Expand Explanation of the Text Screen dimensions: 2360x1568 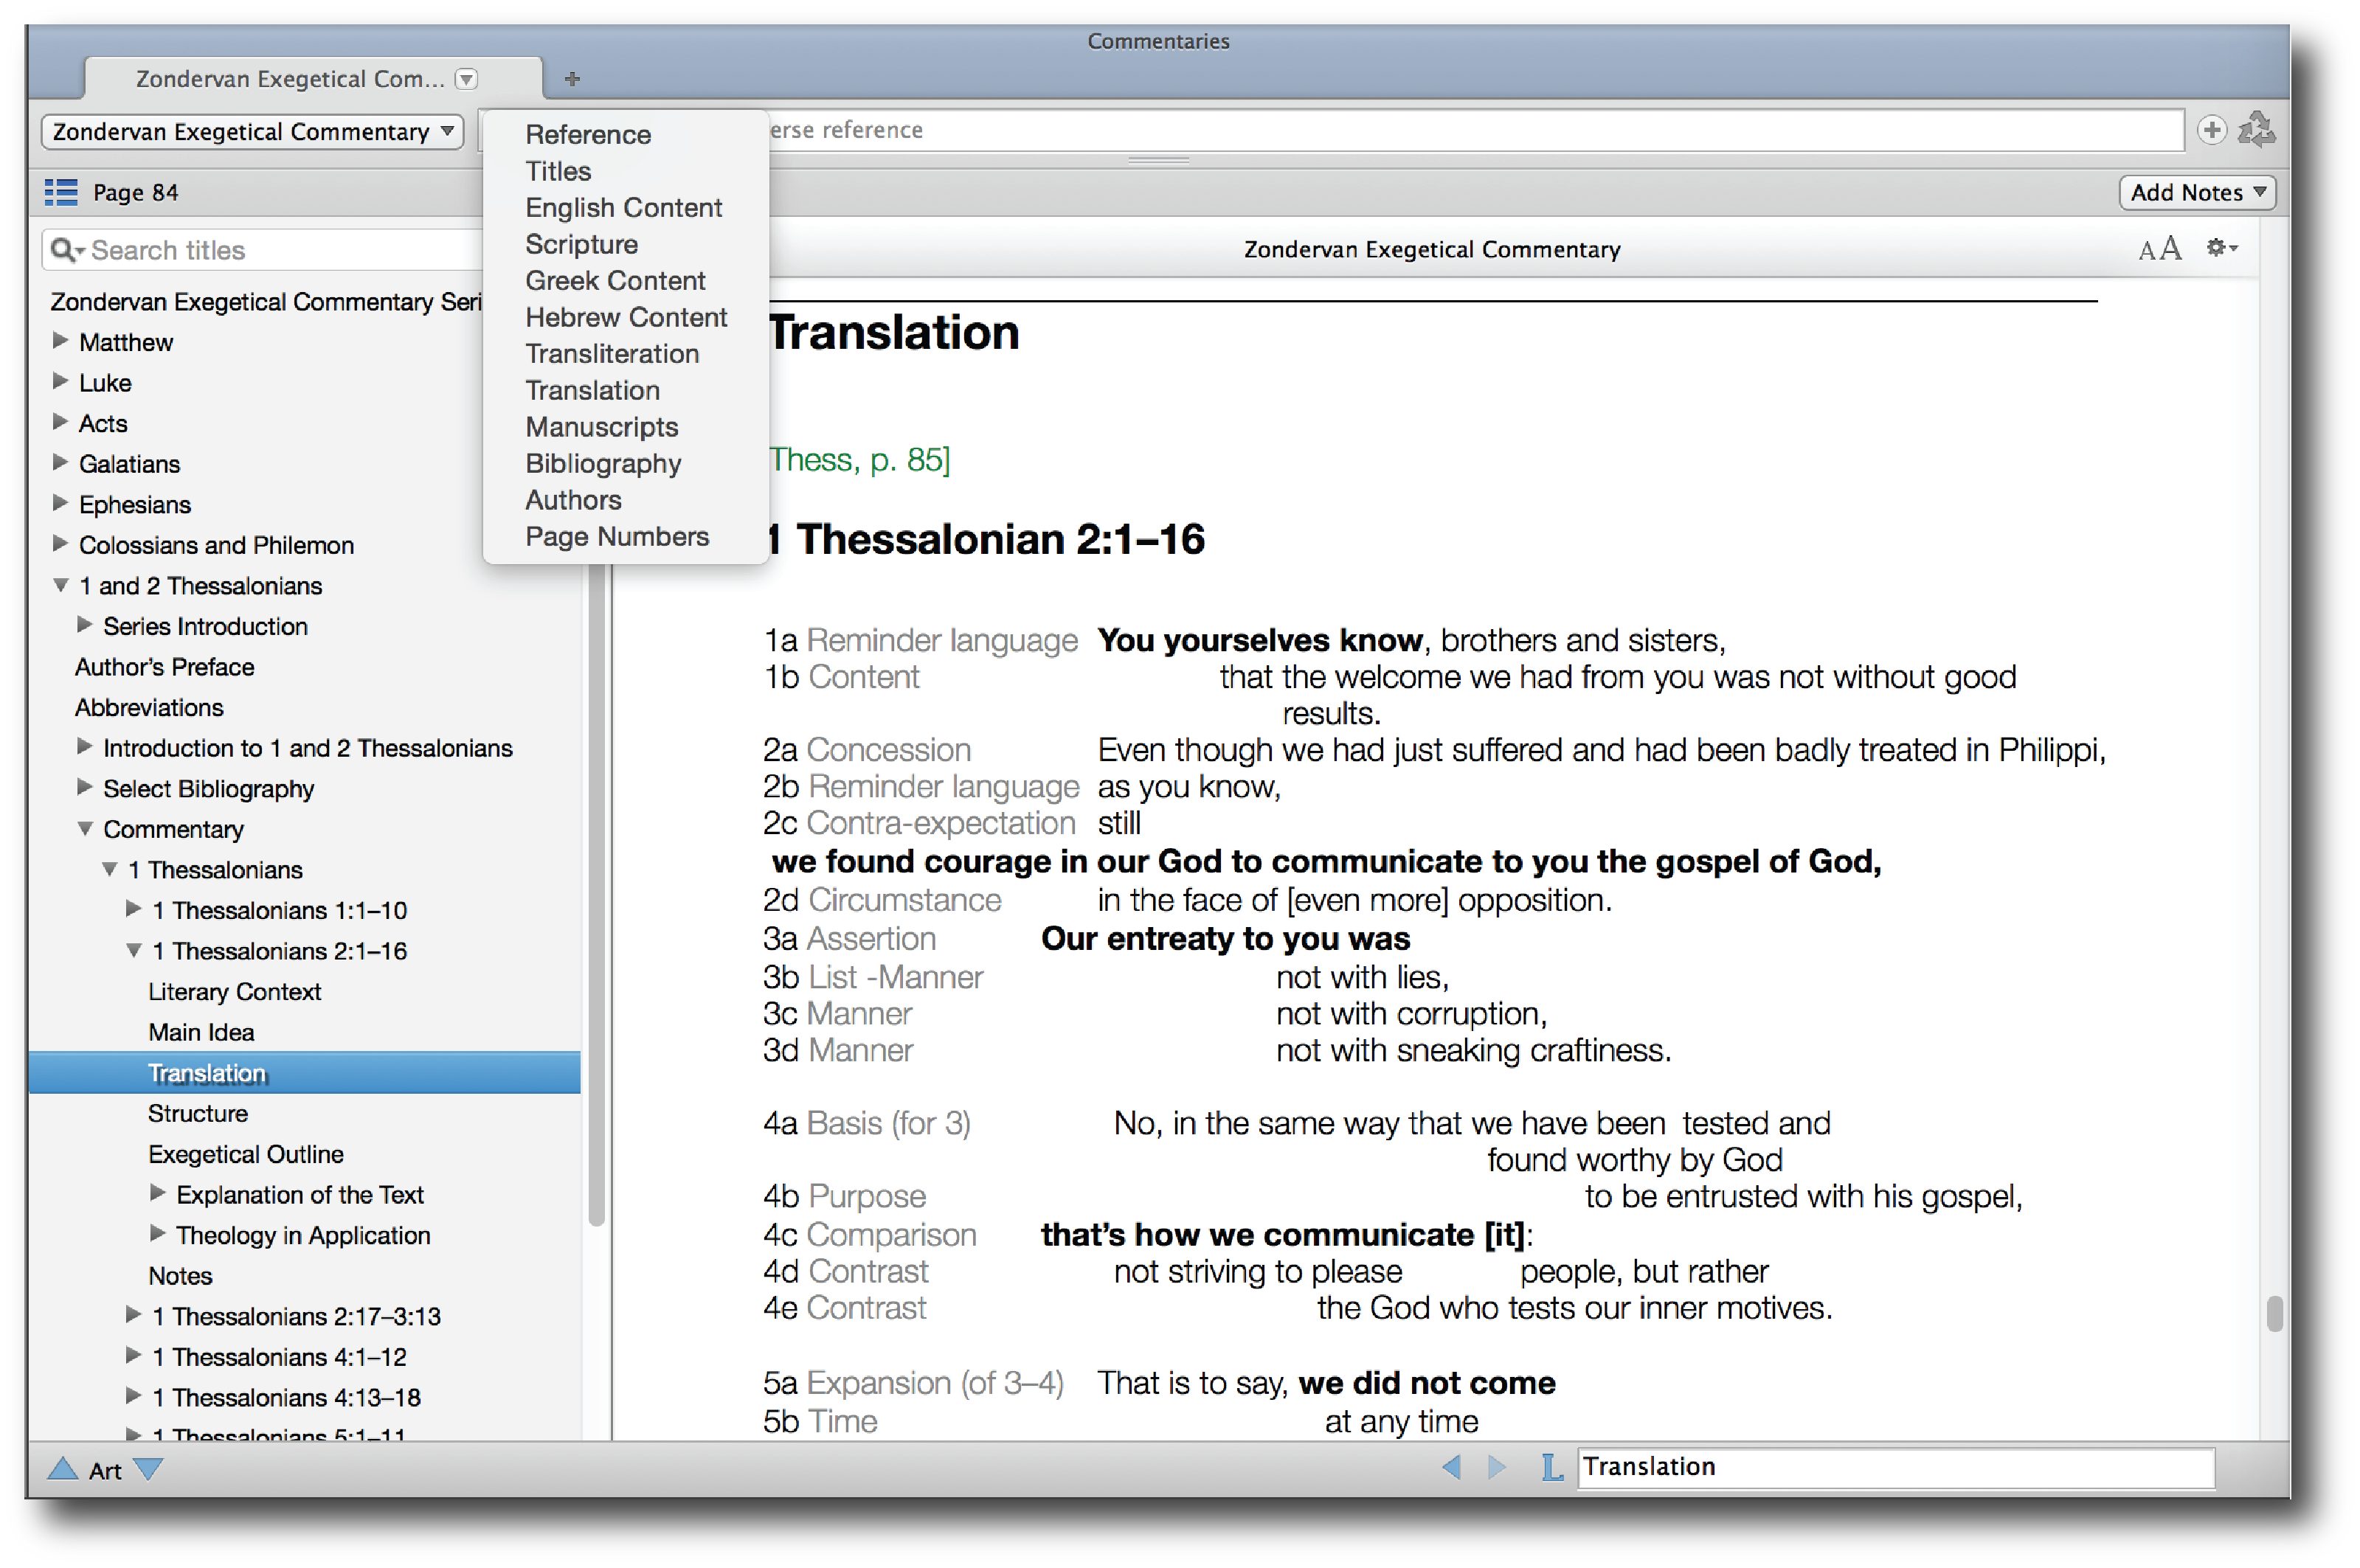click(158, 1193)
